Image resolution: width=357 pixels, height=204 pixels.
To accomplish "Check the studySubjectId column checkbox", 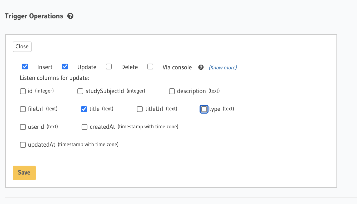I will [80, 91].
